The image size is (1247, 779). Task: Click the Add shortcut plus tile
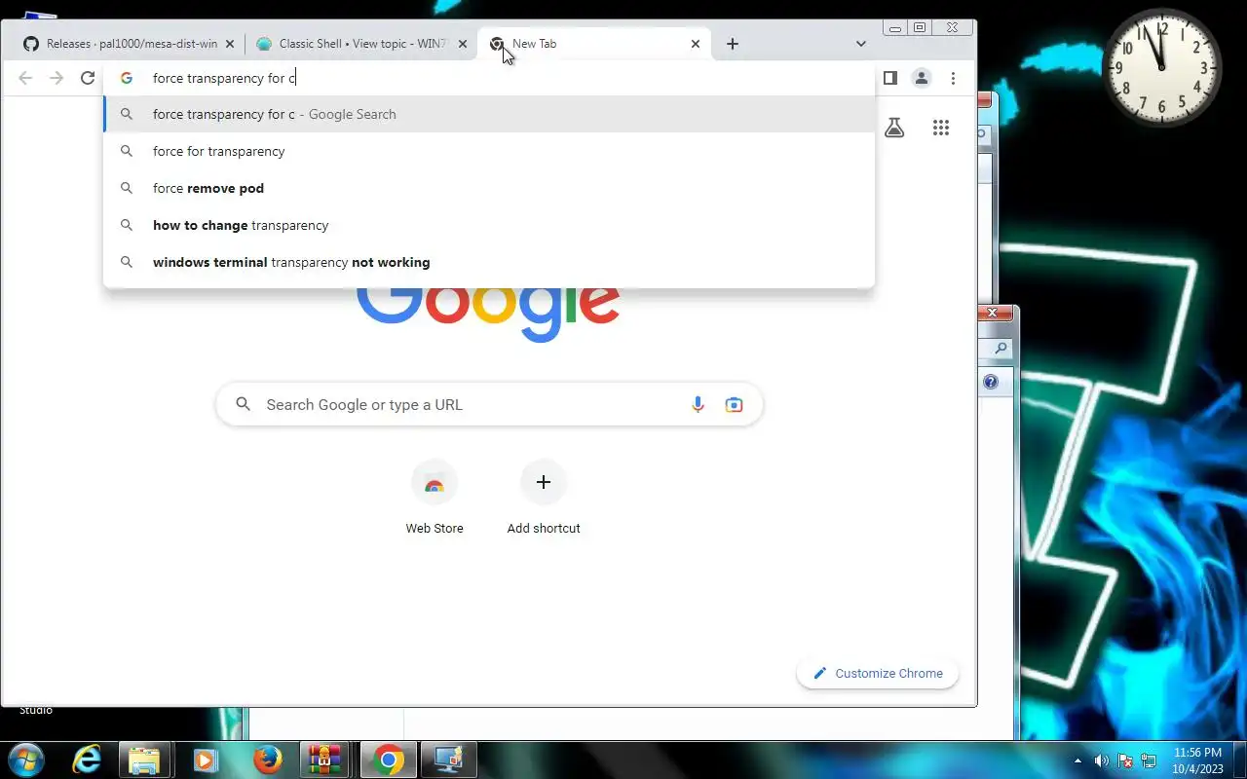(544, 498)
